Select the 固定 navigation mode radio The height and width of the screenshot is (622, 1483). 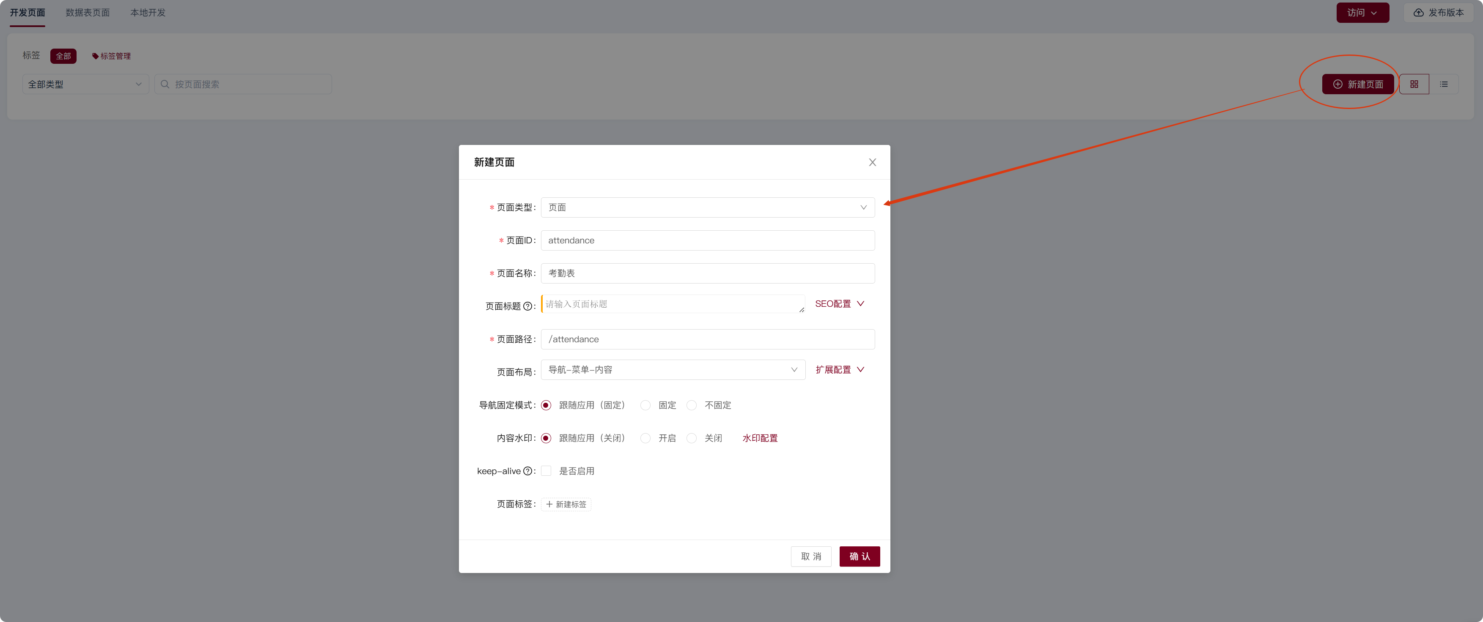pyautogui.click(x=645, y=405)
